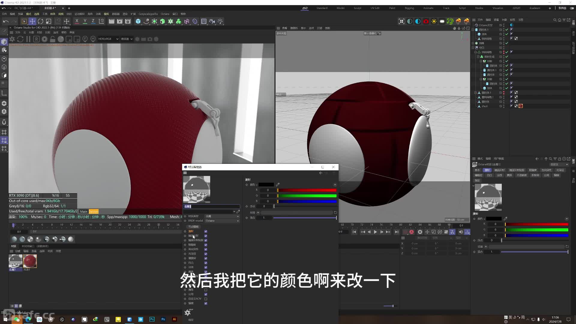Pause the Octane live viewer render

pos(28,39)
